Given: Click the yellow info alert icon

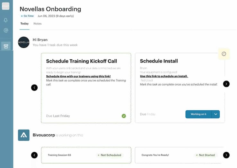Looking at the screenshot, I should [x=224, y=54].
